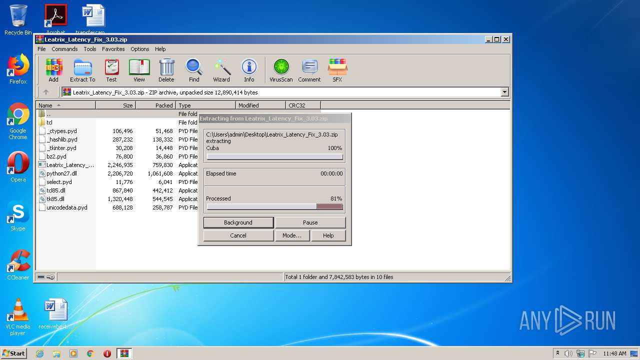
Task: Open the Favorites menu
Action: pos(113,49)
